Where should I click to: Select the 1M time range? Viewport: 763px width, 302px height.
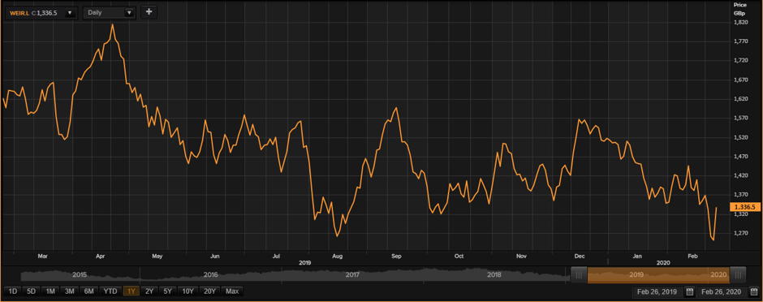(50, 291)
